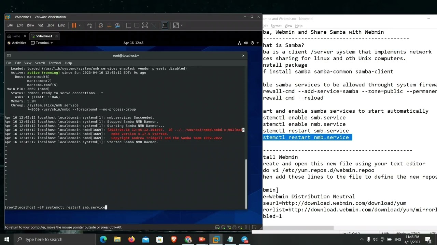Viewport: 437px width, 245px height.
Task: Pause the virtual machine in VMware toolbar
Action: (74, 25)
